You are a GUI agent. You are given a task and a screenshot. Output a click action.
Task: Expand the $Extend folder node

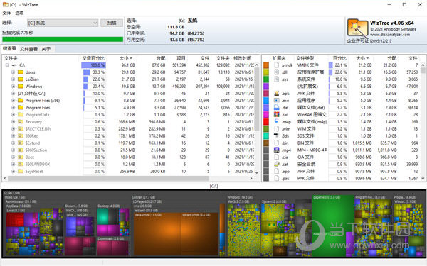(x=13, y=143)
